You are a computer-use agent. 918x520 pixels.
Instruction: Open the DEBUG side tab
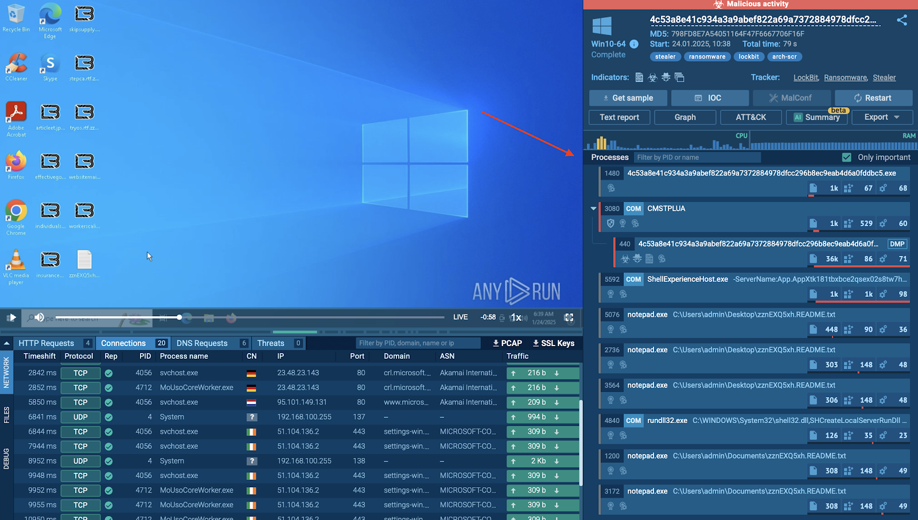coord(6,459)
